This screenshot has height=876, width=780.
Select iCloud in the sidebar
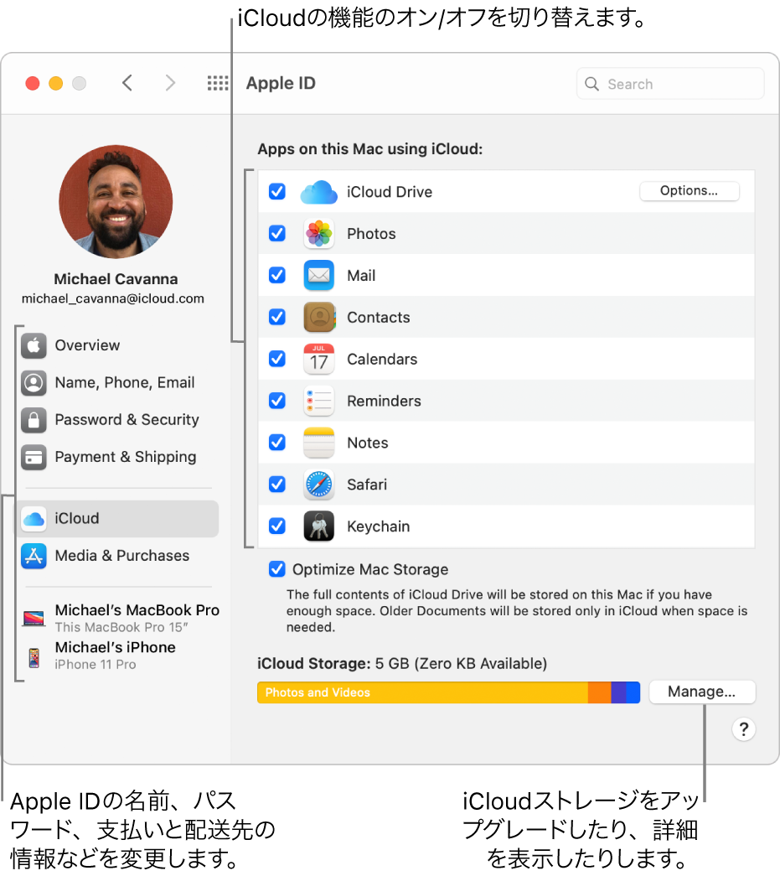pos(118,519)
